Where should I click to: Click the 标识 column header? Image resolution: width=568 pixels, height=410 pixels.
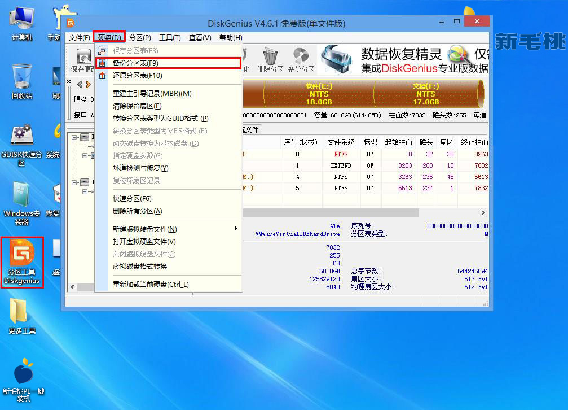[370, 142]
